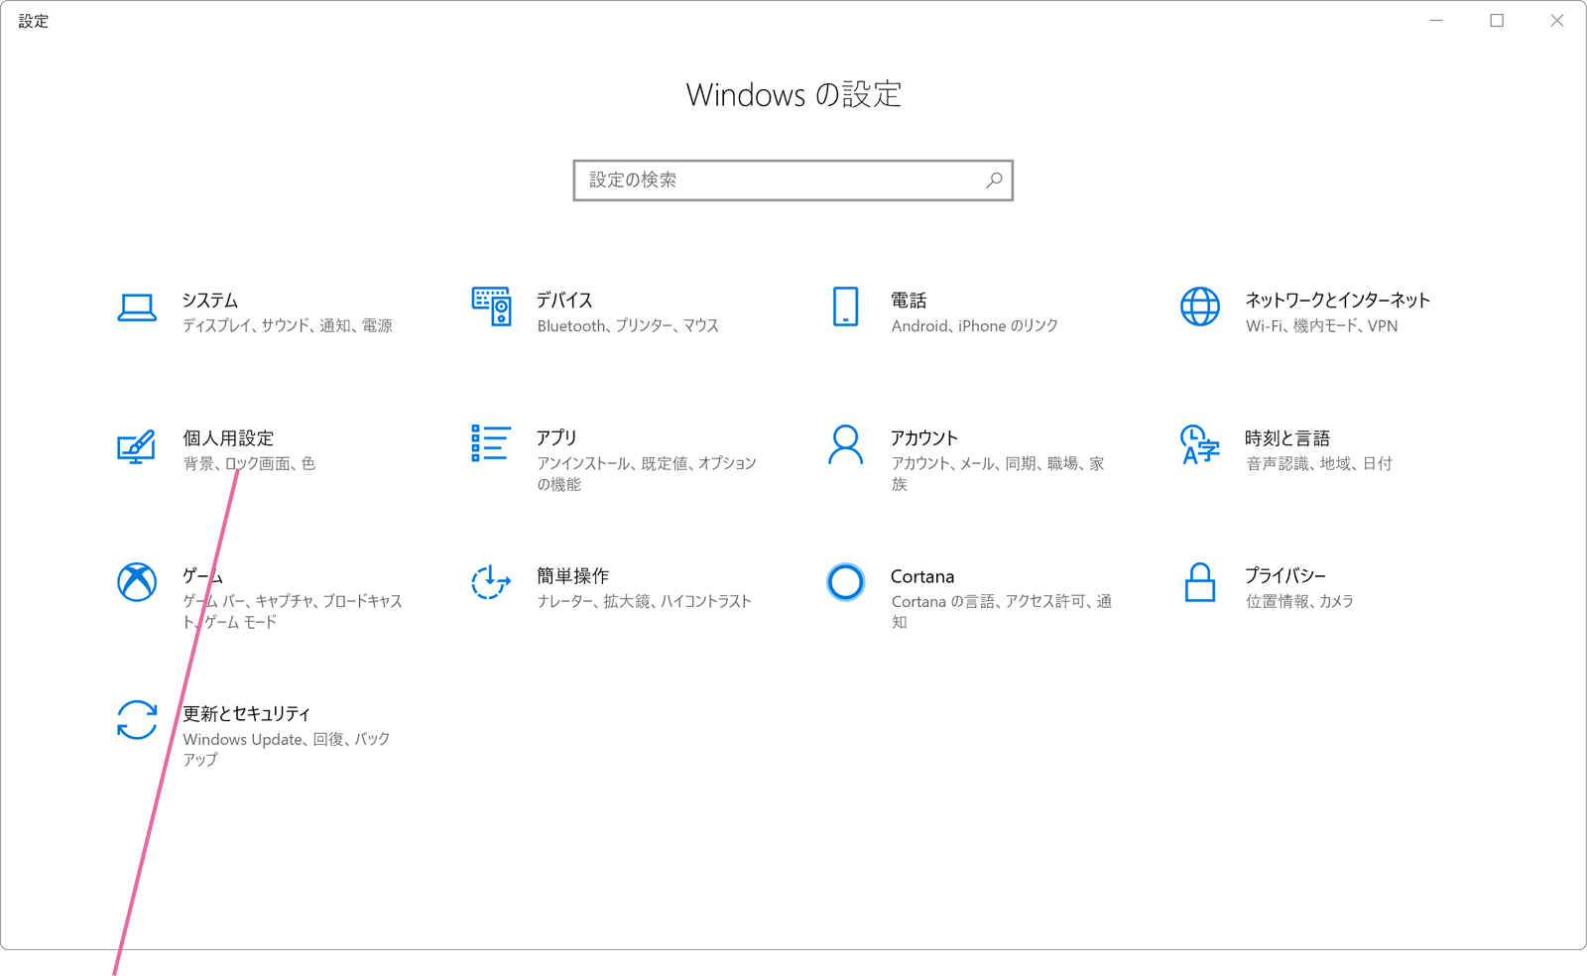Select the Cortana heading text
The height and width of the screenshot is (976, 1587).
[922, 576]
